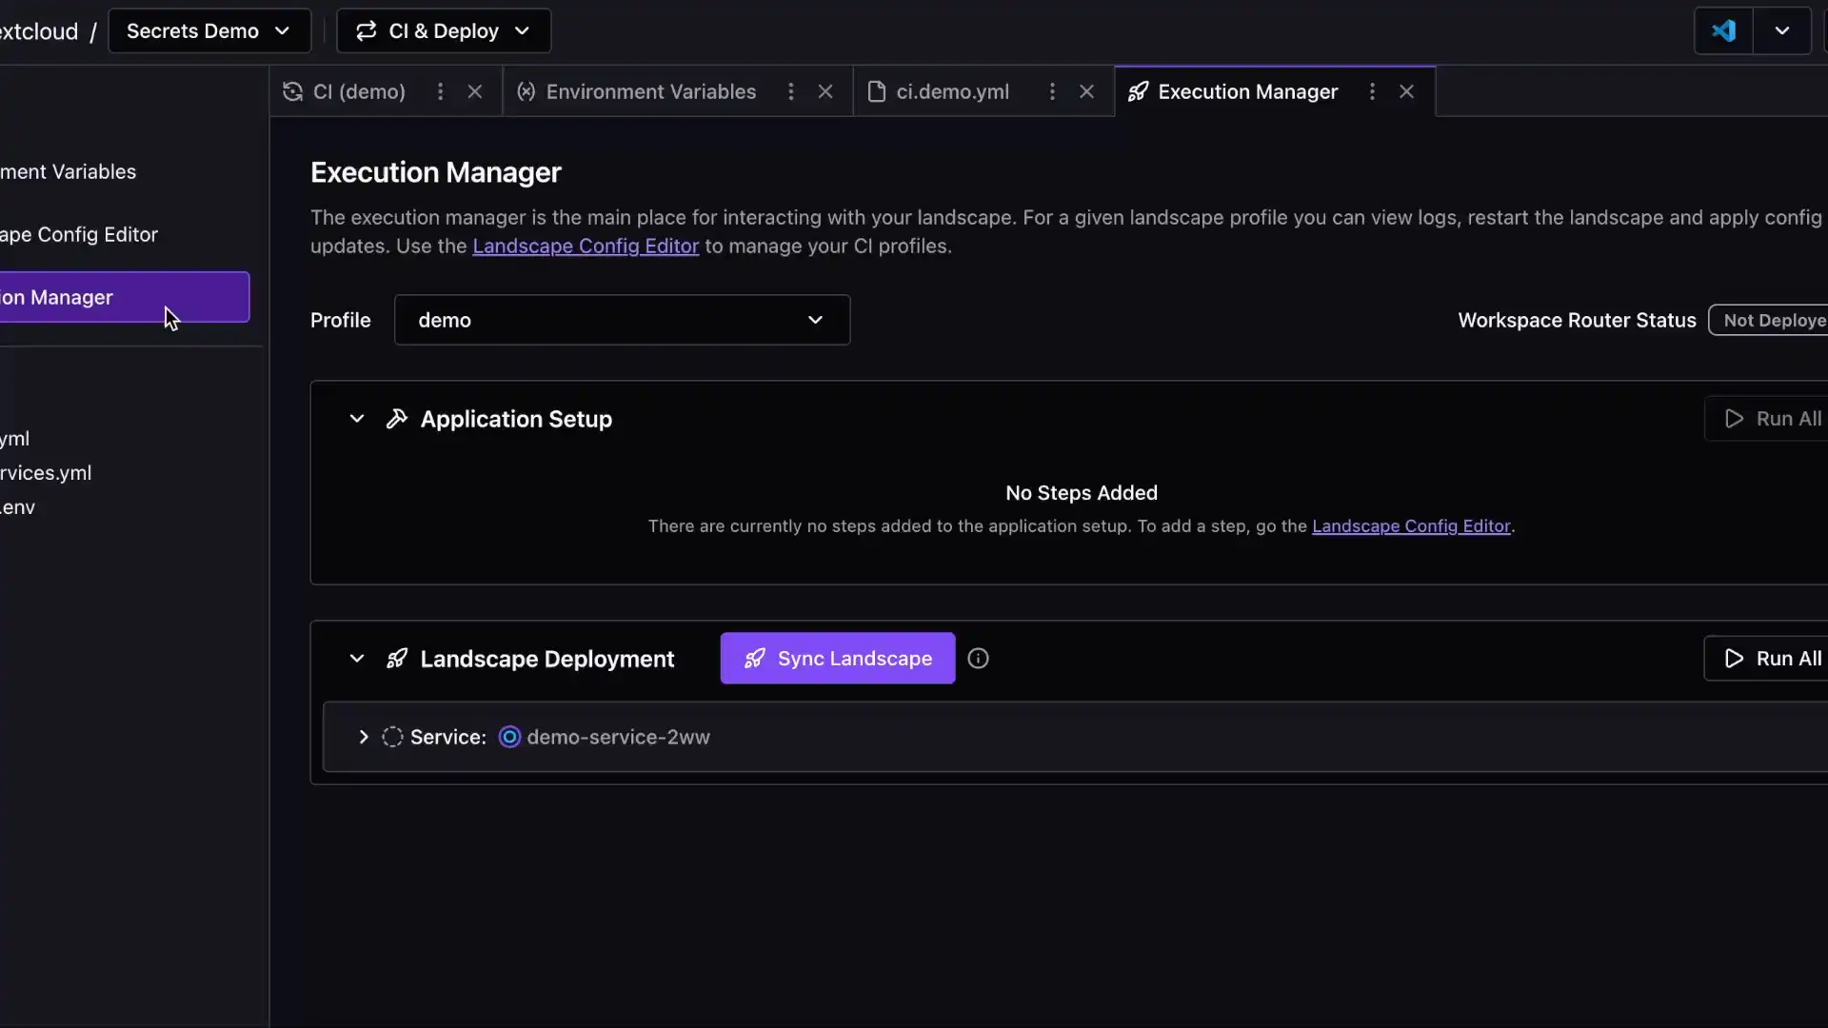This screenshot has height=1028, width=1828.
Task: Open Landscape Config Editor link in description
Action: [x=586, y=247]
